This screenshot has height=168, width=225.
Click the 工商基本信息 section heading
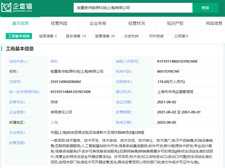20,49
